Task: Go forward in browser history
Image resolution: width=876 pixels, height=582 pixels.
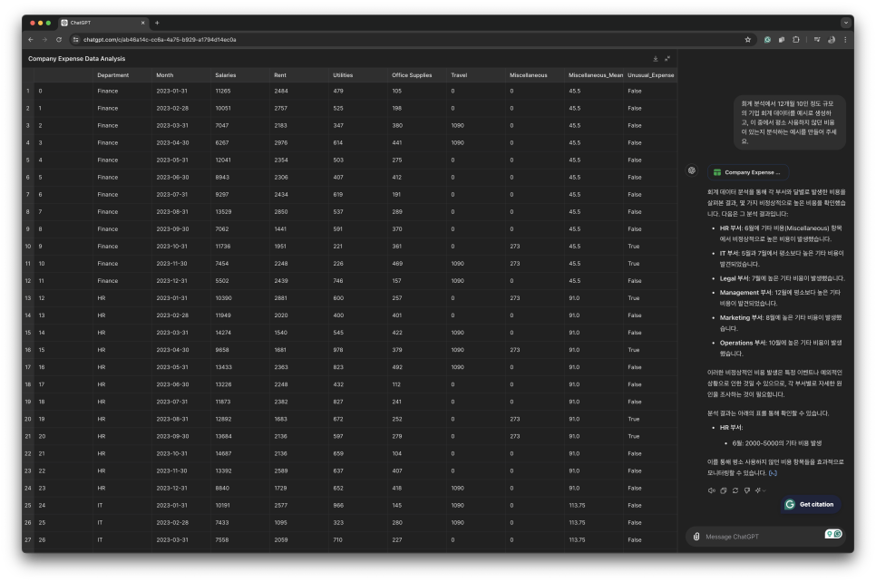Action: (44, 40)
